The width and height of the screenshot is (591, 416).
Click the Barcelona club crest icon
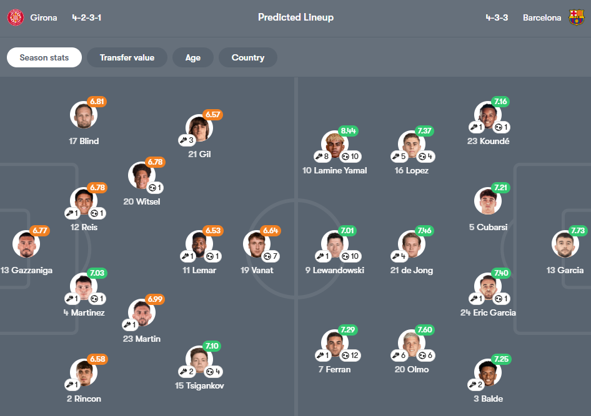tap(576, 17)
